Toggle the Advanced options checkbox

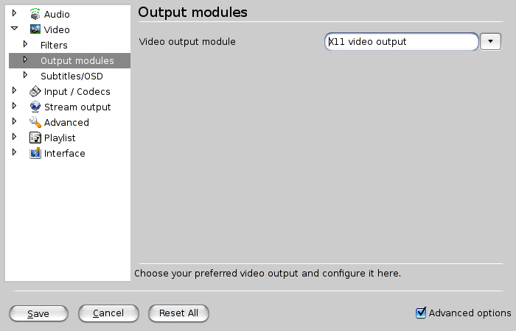tap(421, 313)
